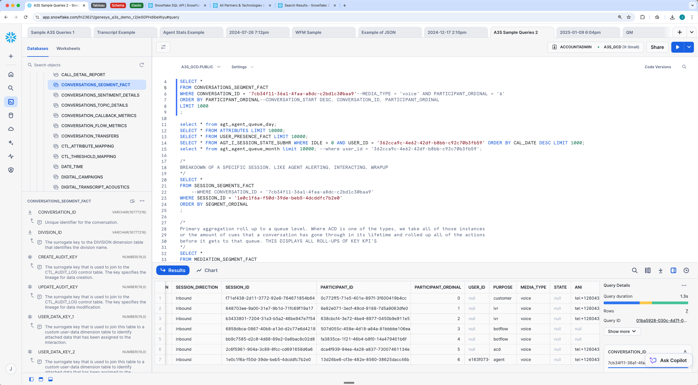This screenshot has width=698, height=385.
Task: Click the Share button
Action: [x=657, y=47]
